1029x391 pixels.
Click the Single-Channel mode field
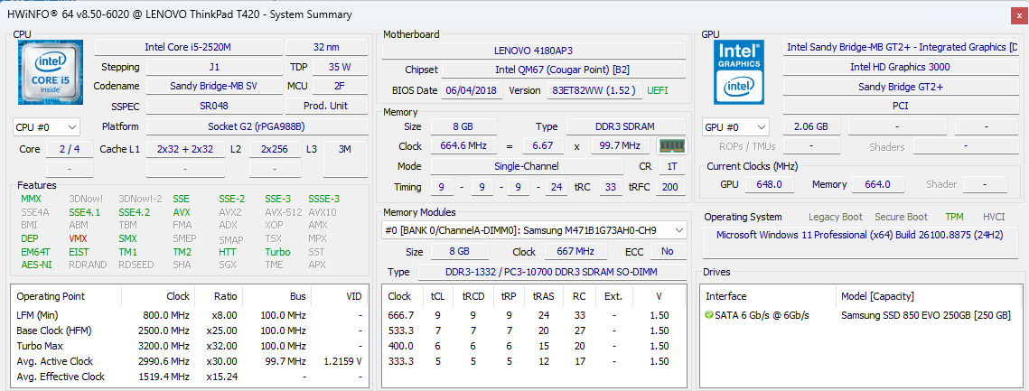pos(529,166)
